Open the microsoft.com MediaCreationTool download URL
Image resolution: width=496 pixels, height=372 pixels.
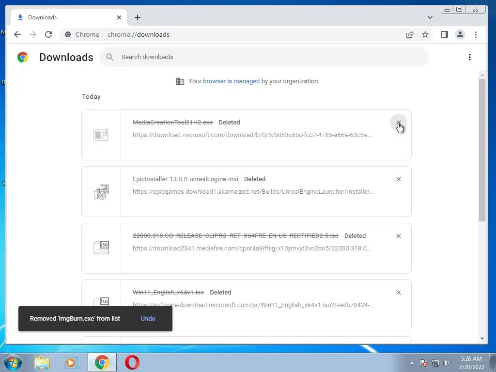(x=252, y=135)
